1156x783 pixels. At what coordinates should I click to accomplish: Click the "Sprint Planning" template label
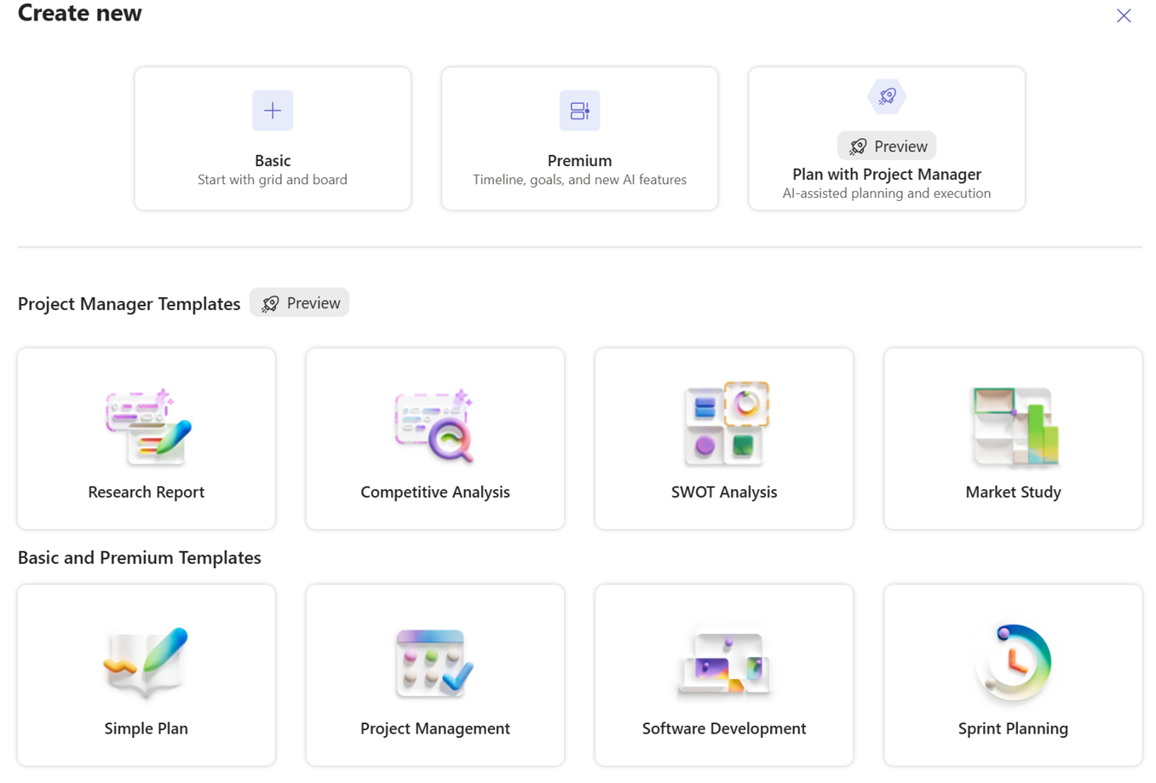(1013, 728)
